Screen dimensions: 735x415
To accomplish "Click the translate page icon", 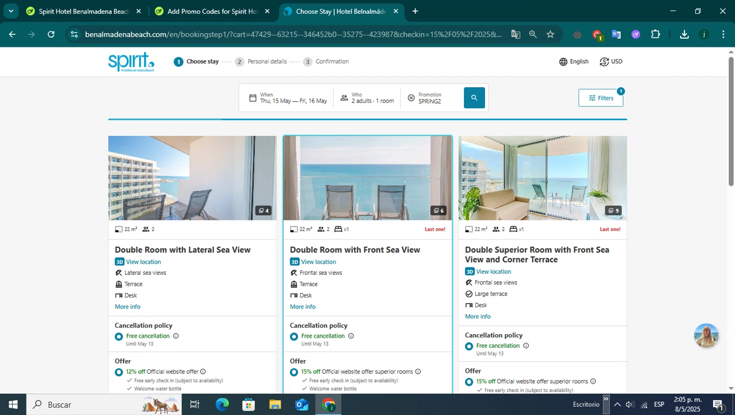I will click(x=515, y=34).
